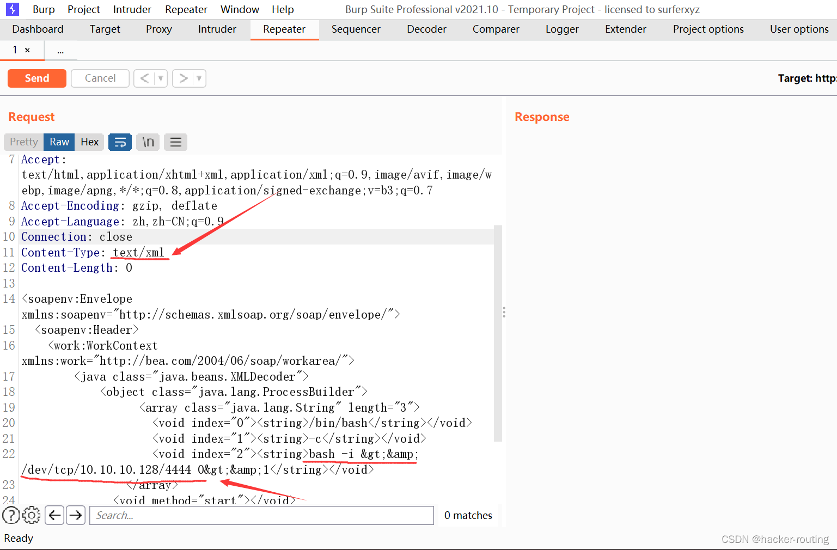Click the Burp Suite logo icon

click(12, 9)
